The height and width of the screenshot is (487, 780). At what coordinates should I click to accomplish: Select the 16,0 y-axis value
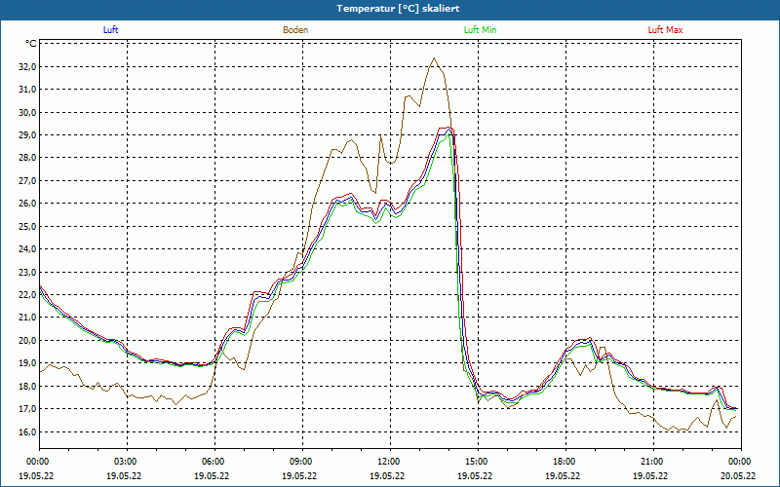click(27, 431)
